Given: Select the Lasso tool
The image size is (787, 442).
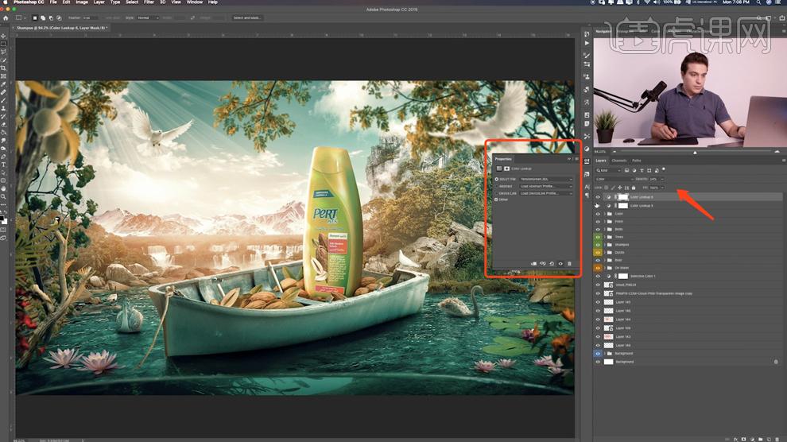Looking at the screenshot, I should point(3,52).
